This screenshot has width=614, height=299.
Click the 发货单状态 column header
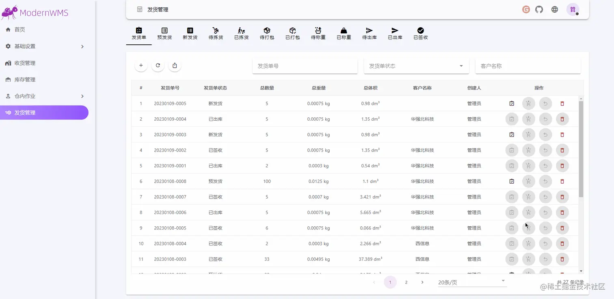[215, 88]
